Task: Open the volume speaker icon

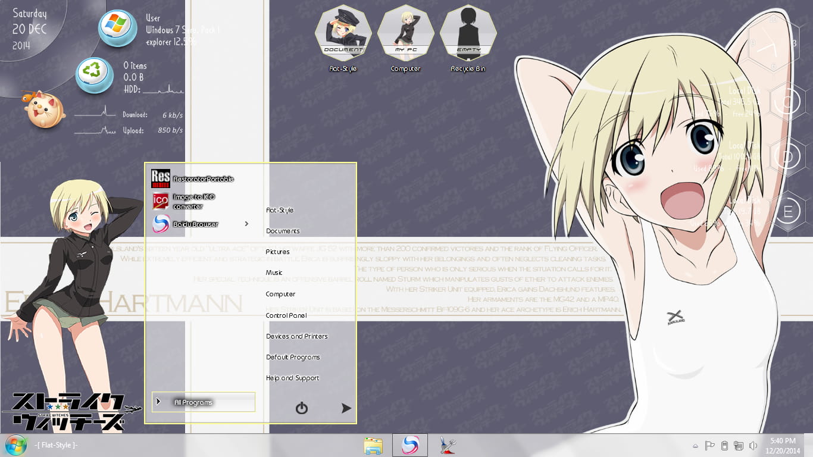Action: point(753,446)
